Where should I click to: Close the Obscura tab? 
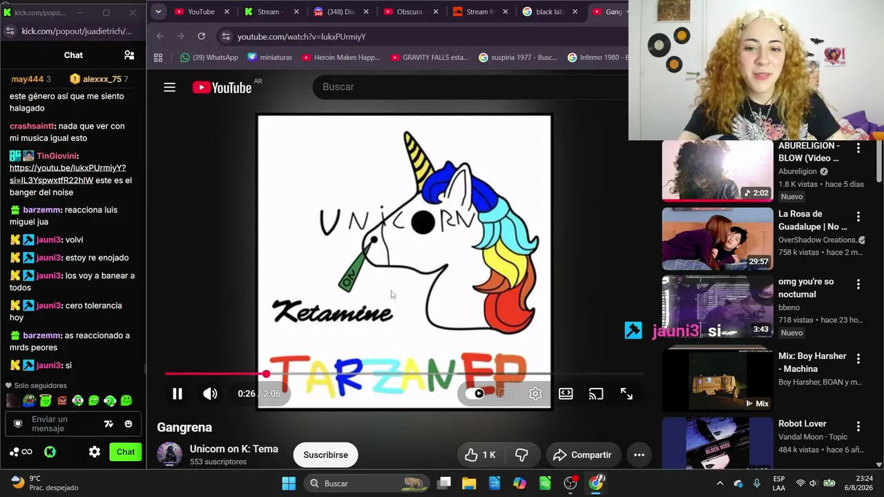click(436, 12)
